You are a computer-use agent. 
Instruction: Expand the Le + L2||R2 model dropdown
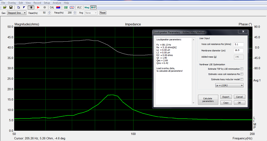(229, 85)
